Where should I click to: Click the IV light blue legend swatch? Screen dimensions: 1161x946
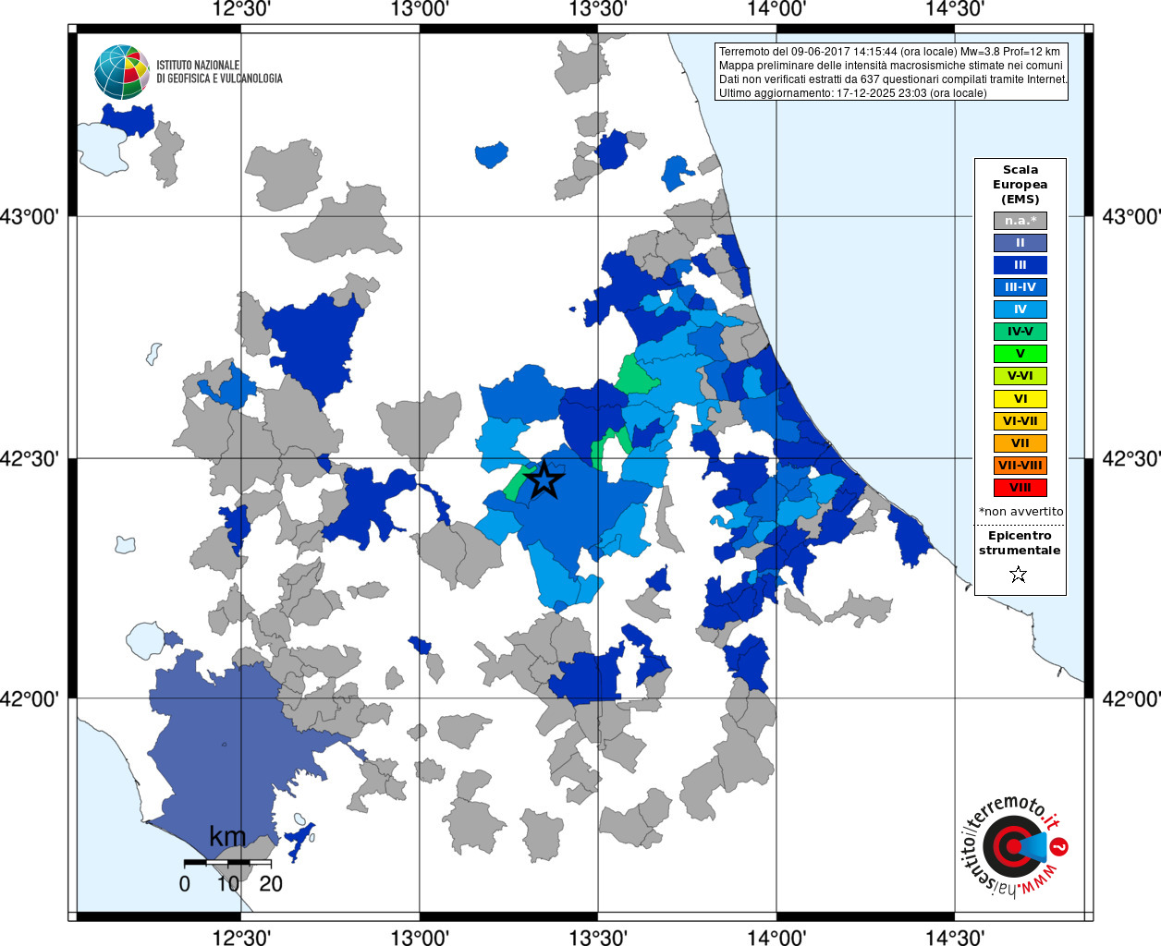coord(1020,309)
